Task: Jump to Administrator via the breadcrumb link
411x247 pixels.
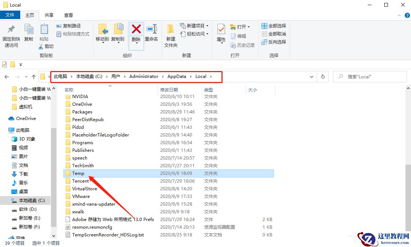Action: coord(144,76)
